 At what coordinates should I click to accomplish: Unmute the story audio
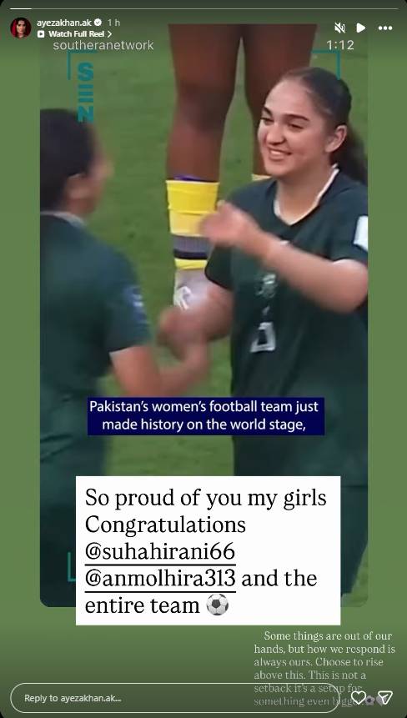click(x=339, y=28)
